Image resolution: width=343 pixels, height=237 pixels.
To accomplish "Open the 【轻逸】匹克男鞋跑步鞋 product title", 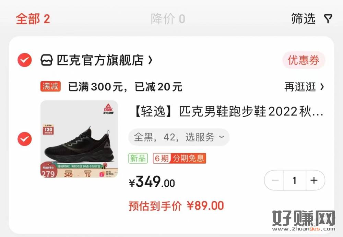I will point(228,111).
